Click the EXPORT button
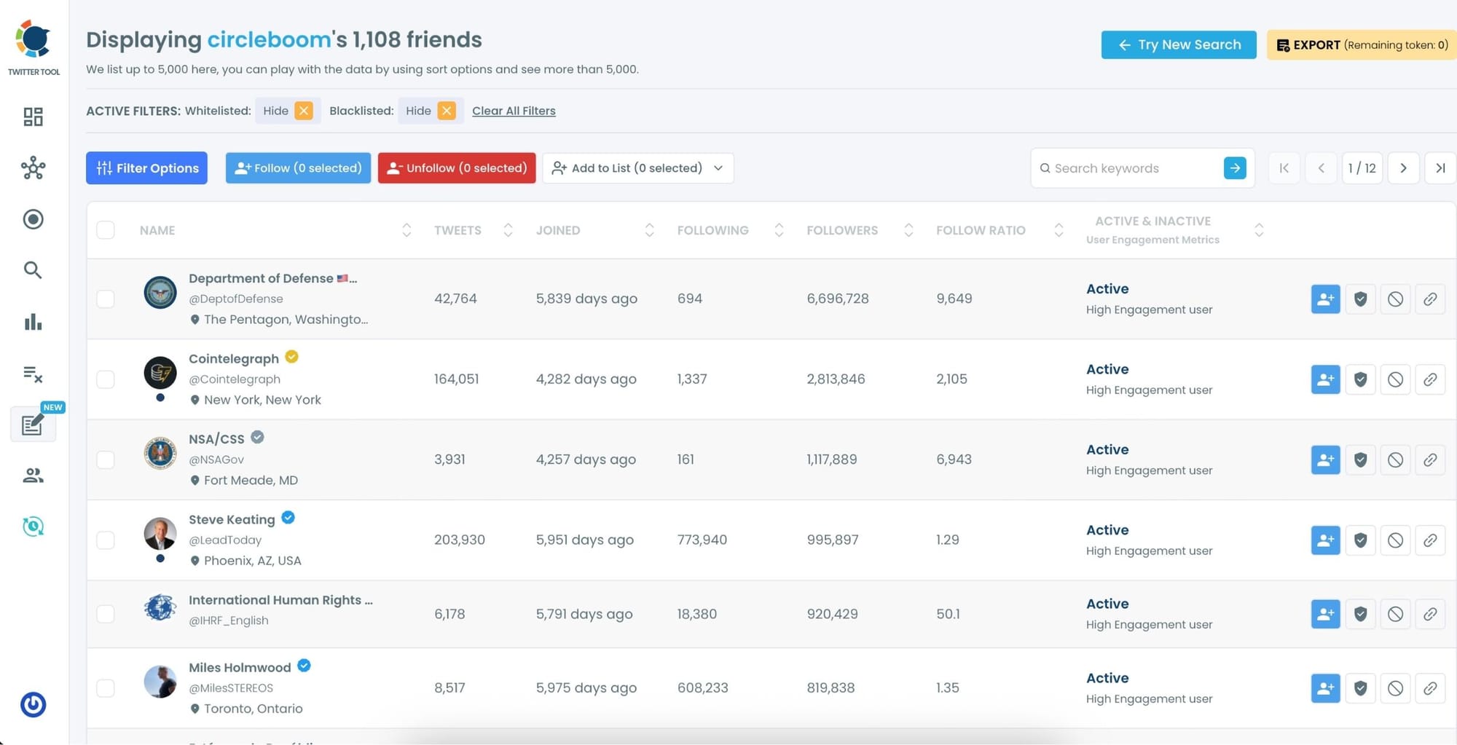 click(x=1362, y=44)
